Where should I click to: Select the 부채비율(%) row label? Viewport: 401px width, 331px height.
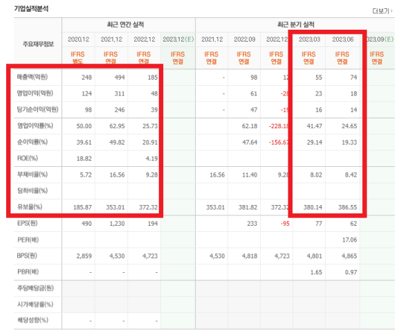(32, 175)
